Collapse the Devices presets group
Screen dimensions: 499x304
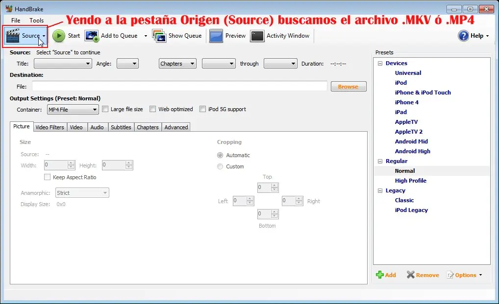(x=380, y=63)
